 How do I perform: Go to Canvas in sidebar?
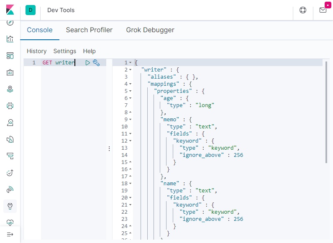click(10, 72)
